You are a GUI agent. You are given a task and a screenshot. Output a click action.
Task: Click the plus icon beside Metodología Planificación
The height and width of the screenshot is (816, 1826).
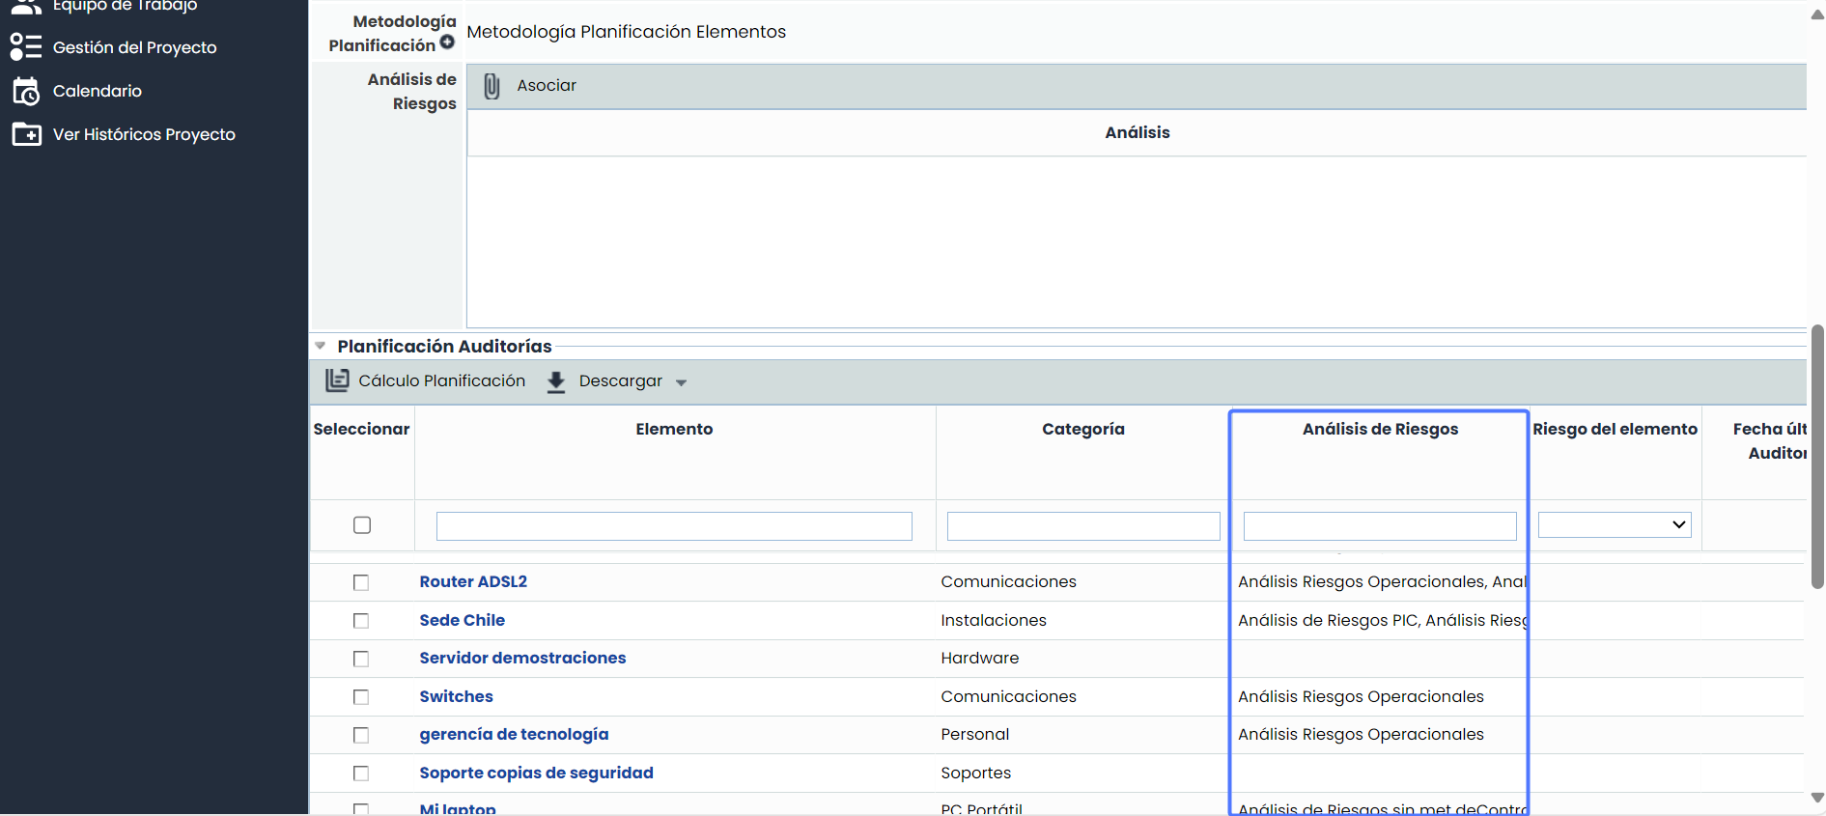point(447,42)
